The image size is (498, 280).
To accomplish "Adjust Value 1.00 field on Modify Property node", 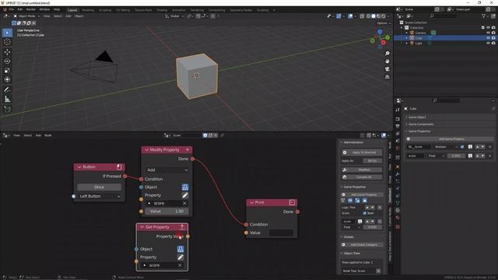I will point(167,211).
